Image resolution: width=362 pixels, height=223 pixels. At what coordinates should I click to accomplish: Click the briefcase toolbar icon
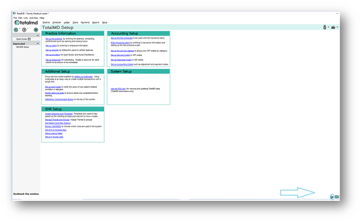[333, 27]
